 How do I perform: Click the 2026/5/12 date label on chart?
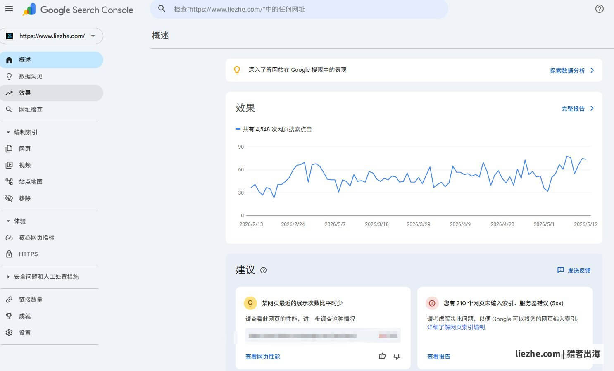click(x=585, y=224)
